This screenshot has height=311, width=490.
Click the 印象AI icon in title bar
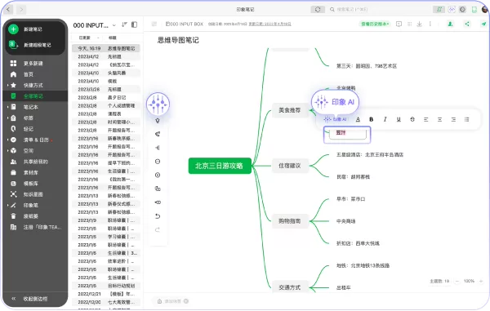452,10
